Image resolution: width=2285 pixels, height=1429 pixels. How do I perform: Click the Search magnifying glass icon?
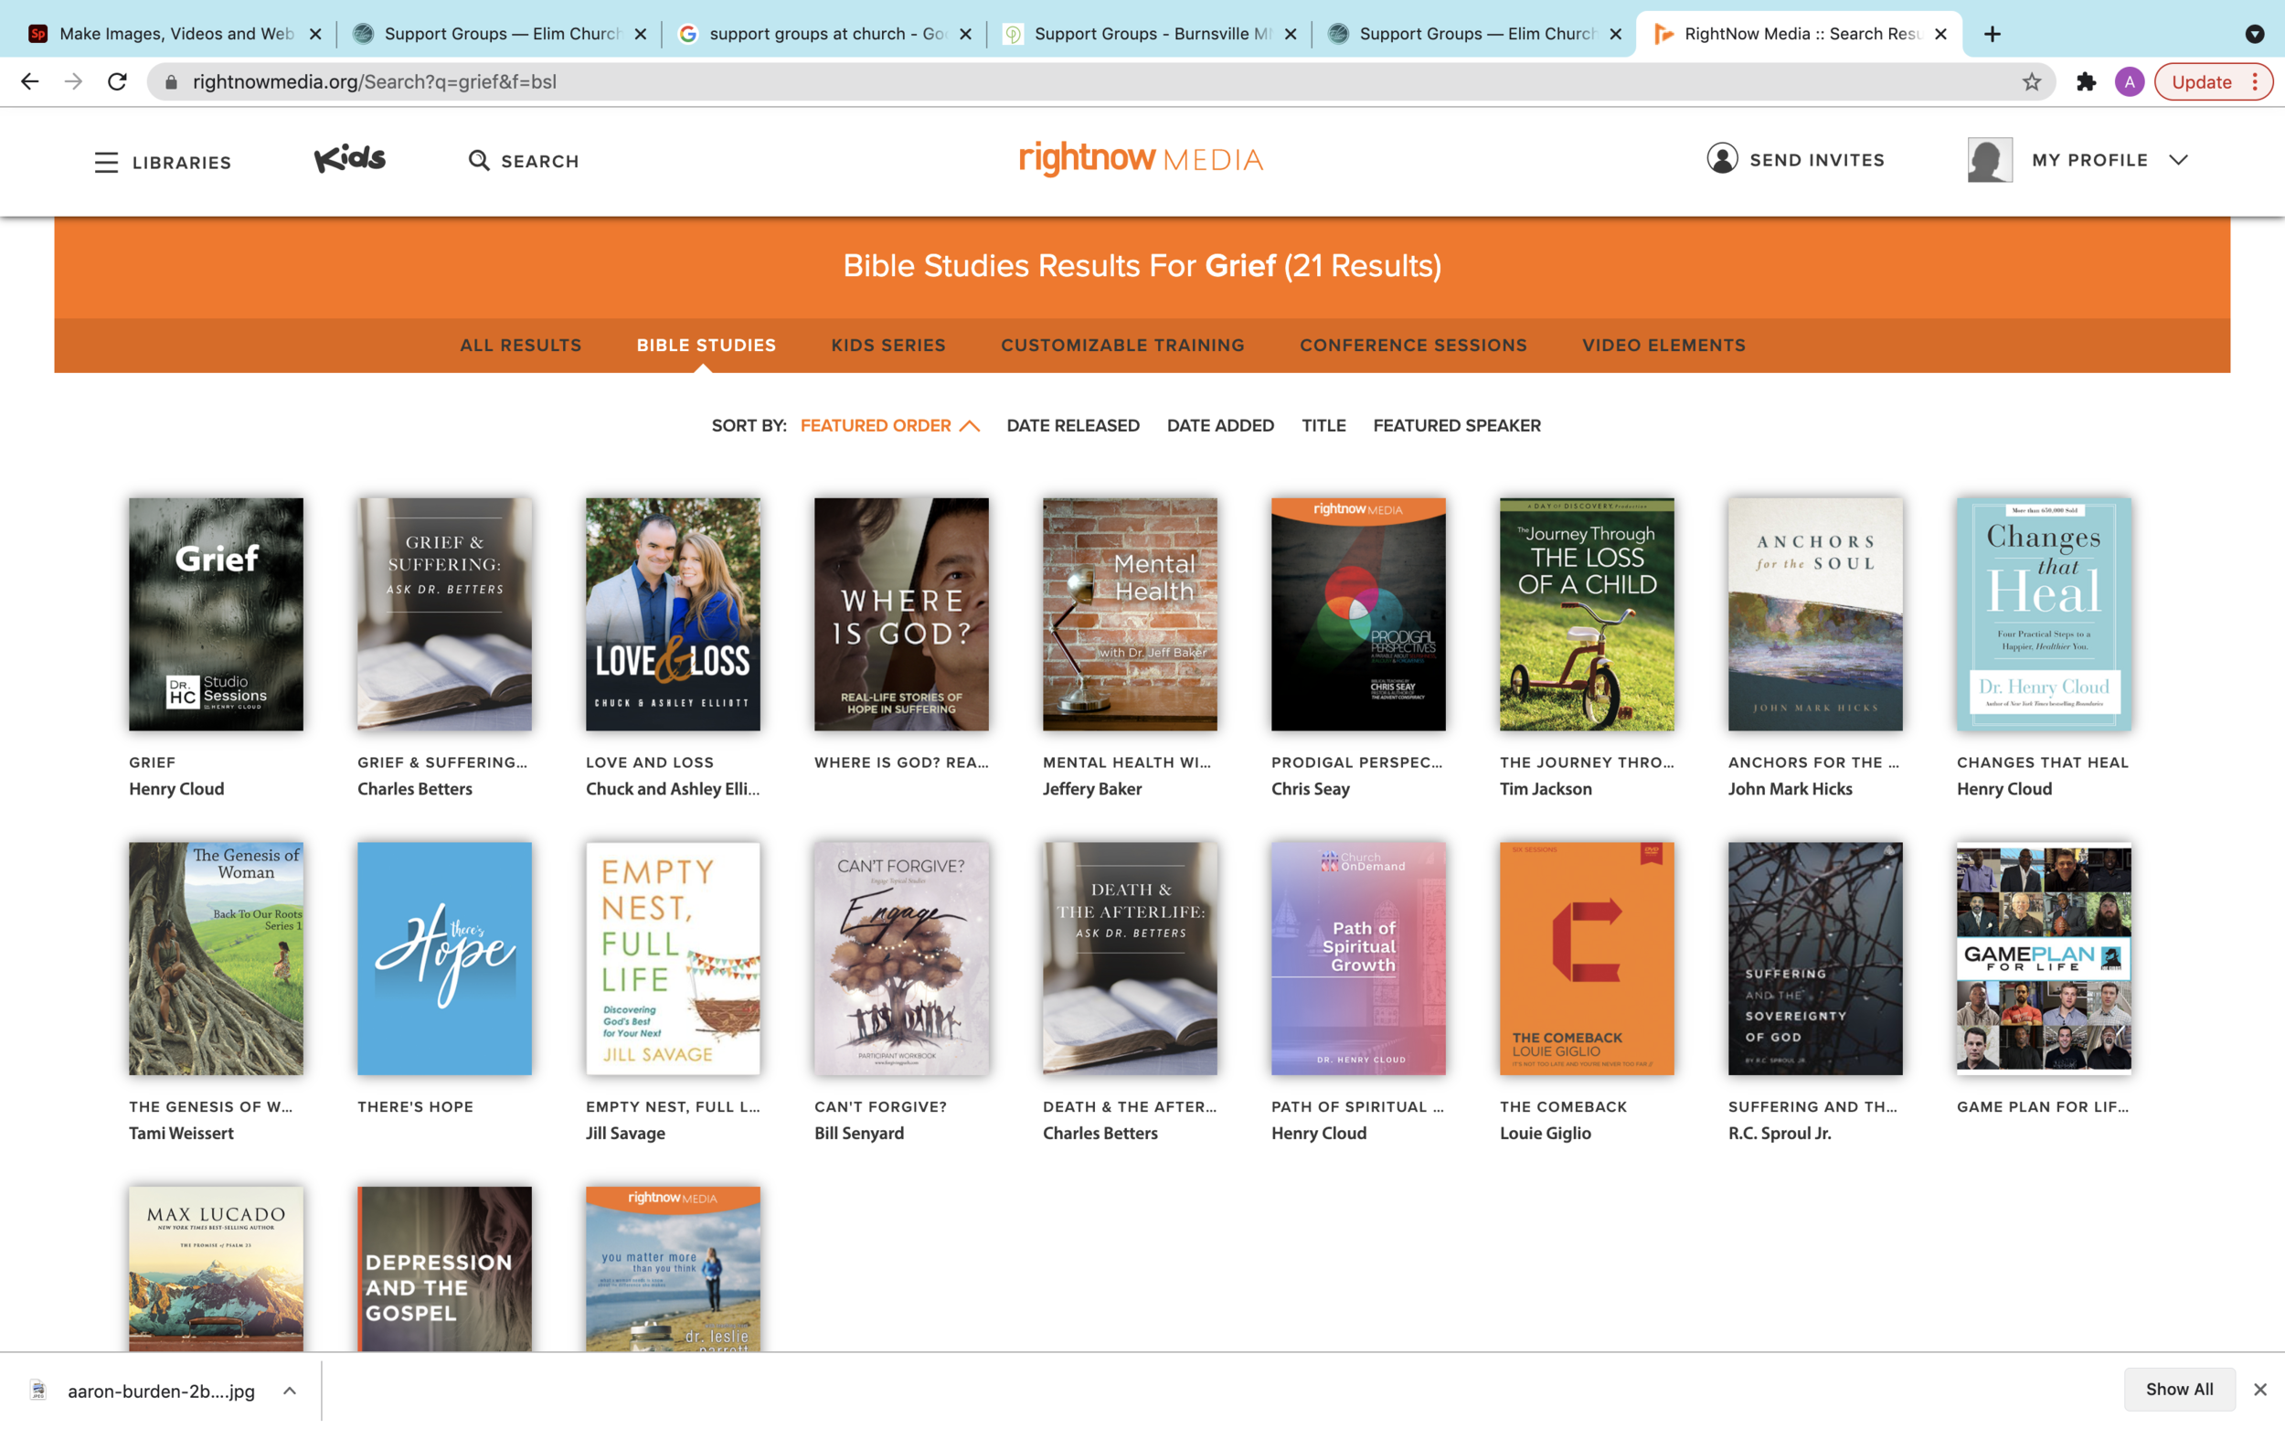(x=479, y=161)
